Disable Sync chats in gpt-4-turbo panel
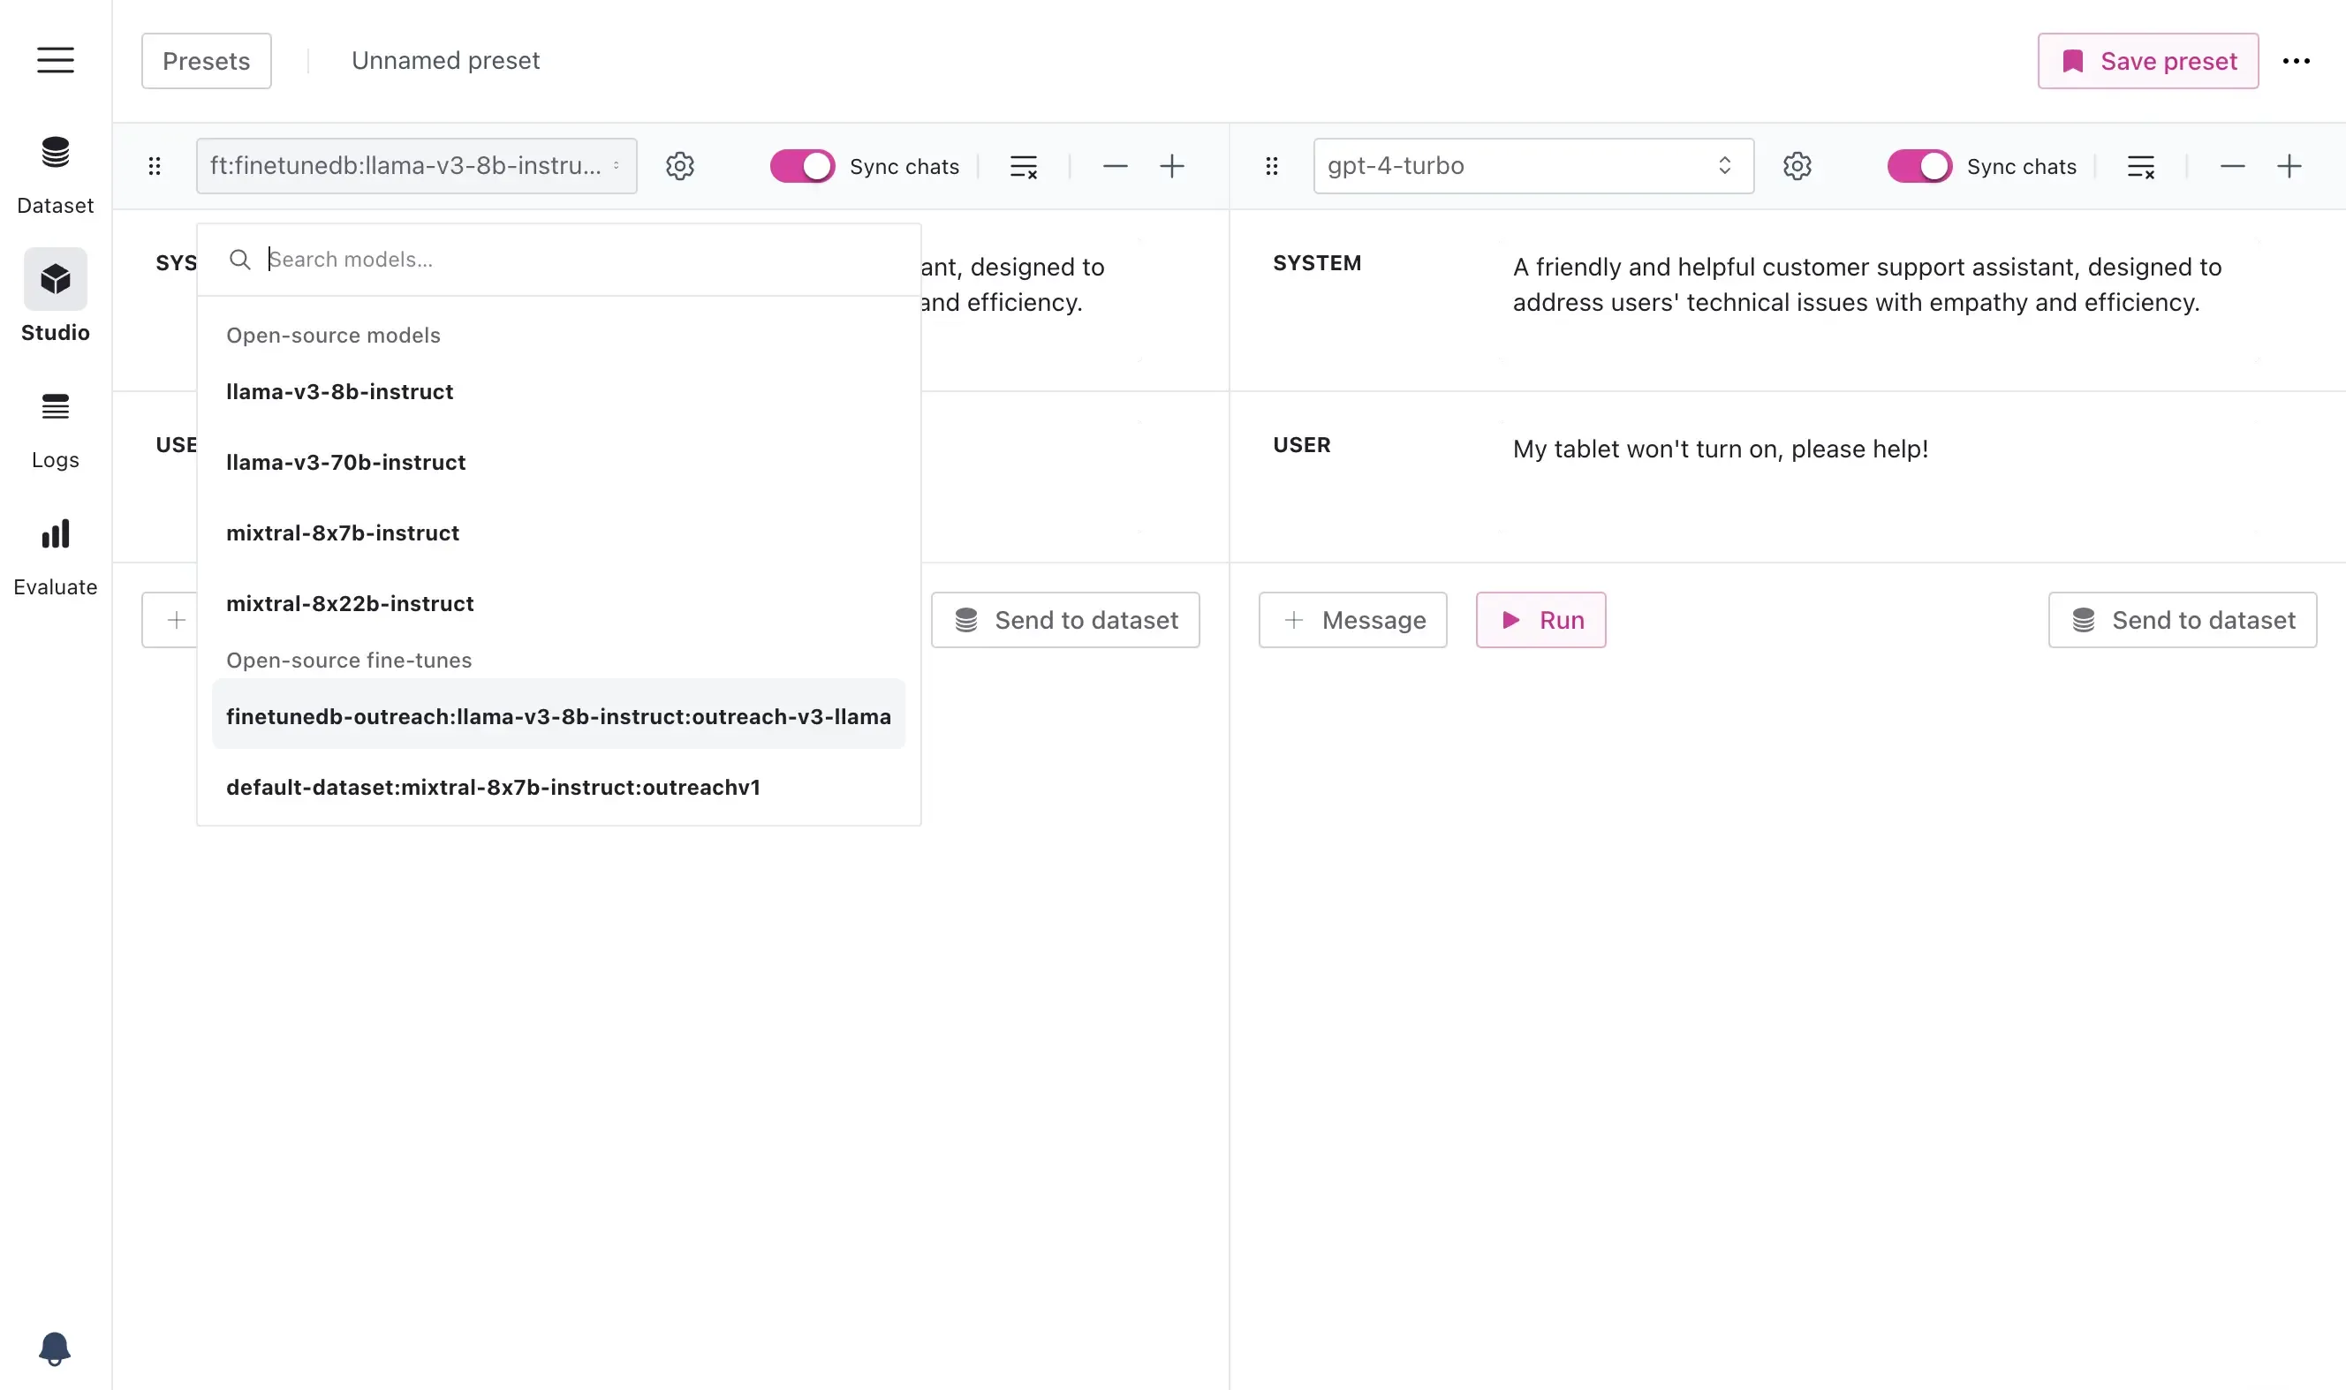2346x1390 pixels. click(x=1918, y=167)
